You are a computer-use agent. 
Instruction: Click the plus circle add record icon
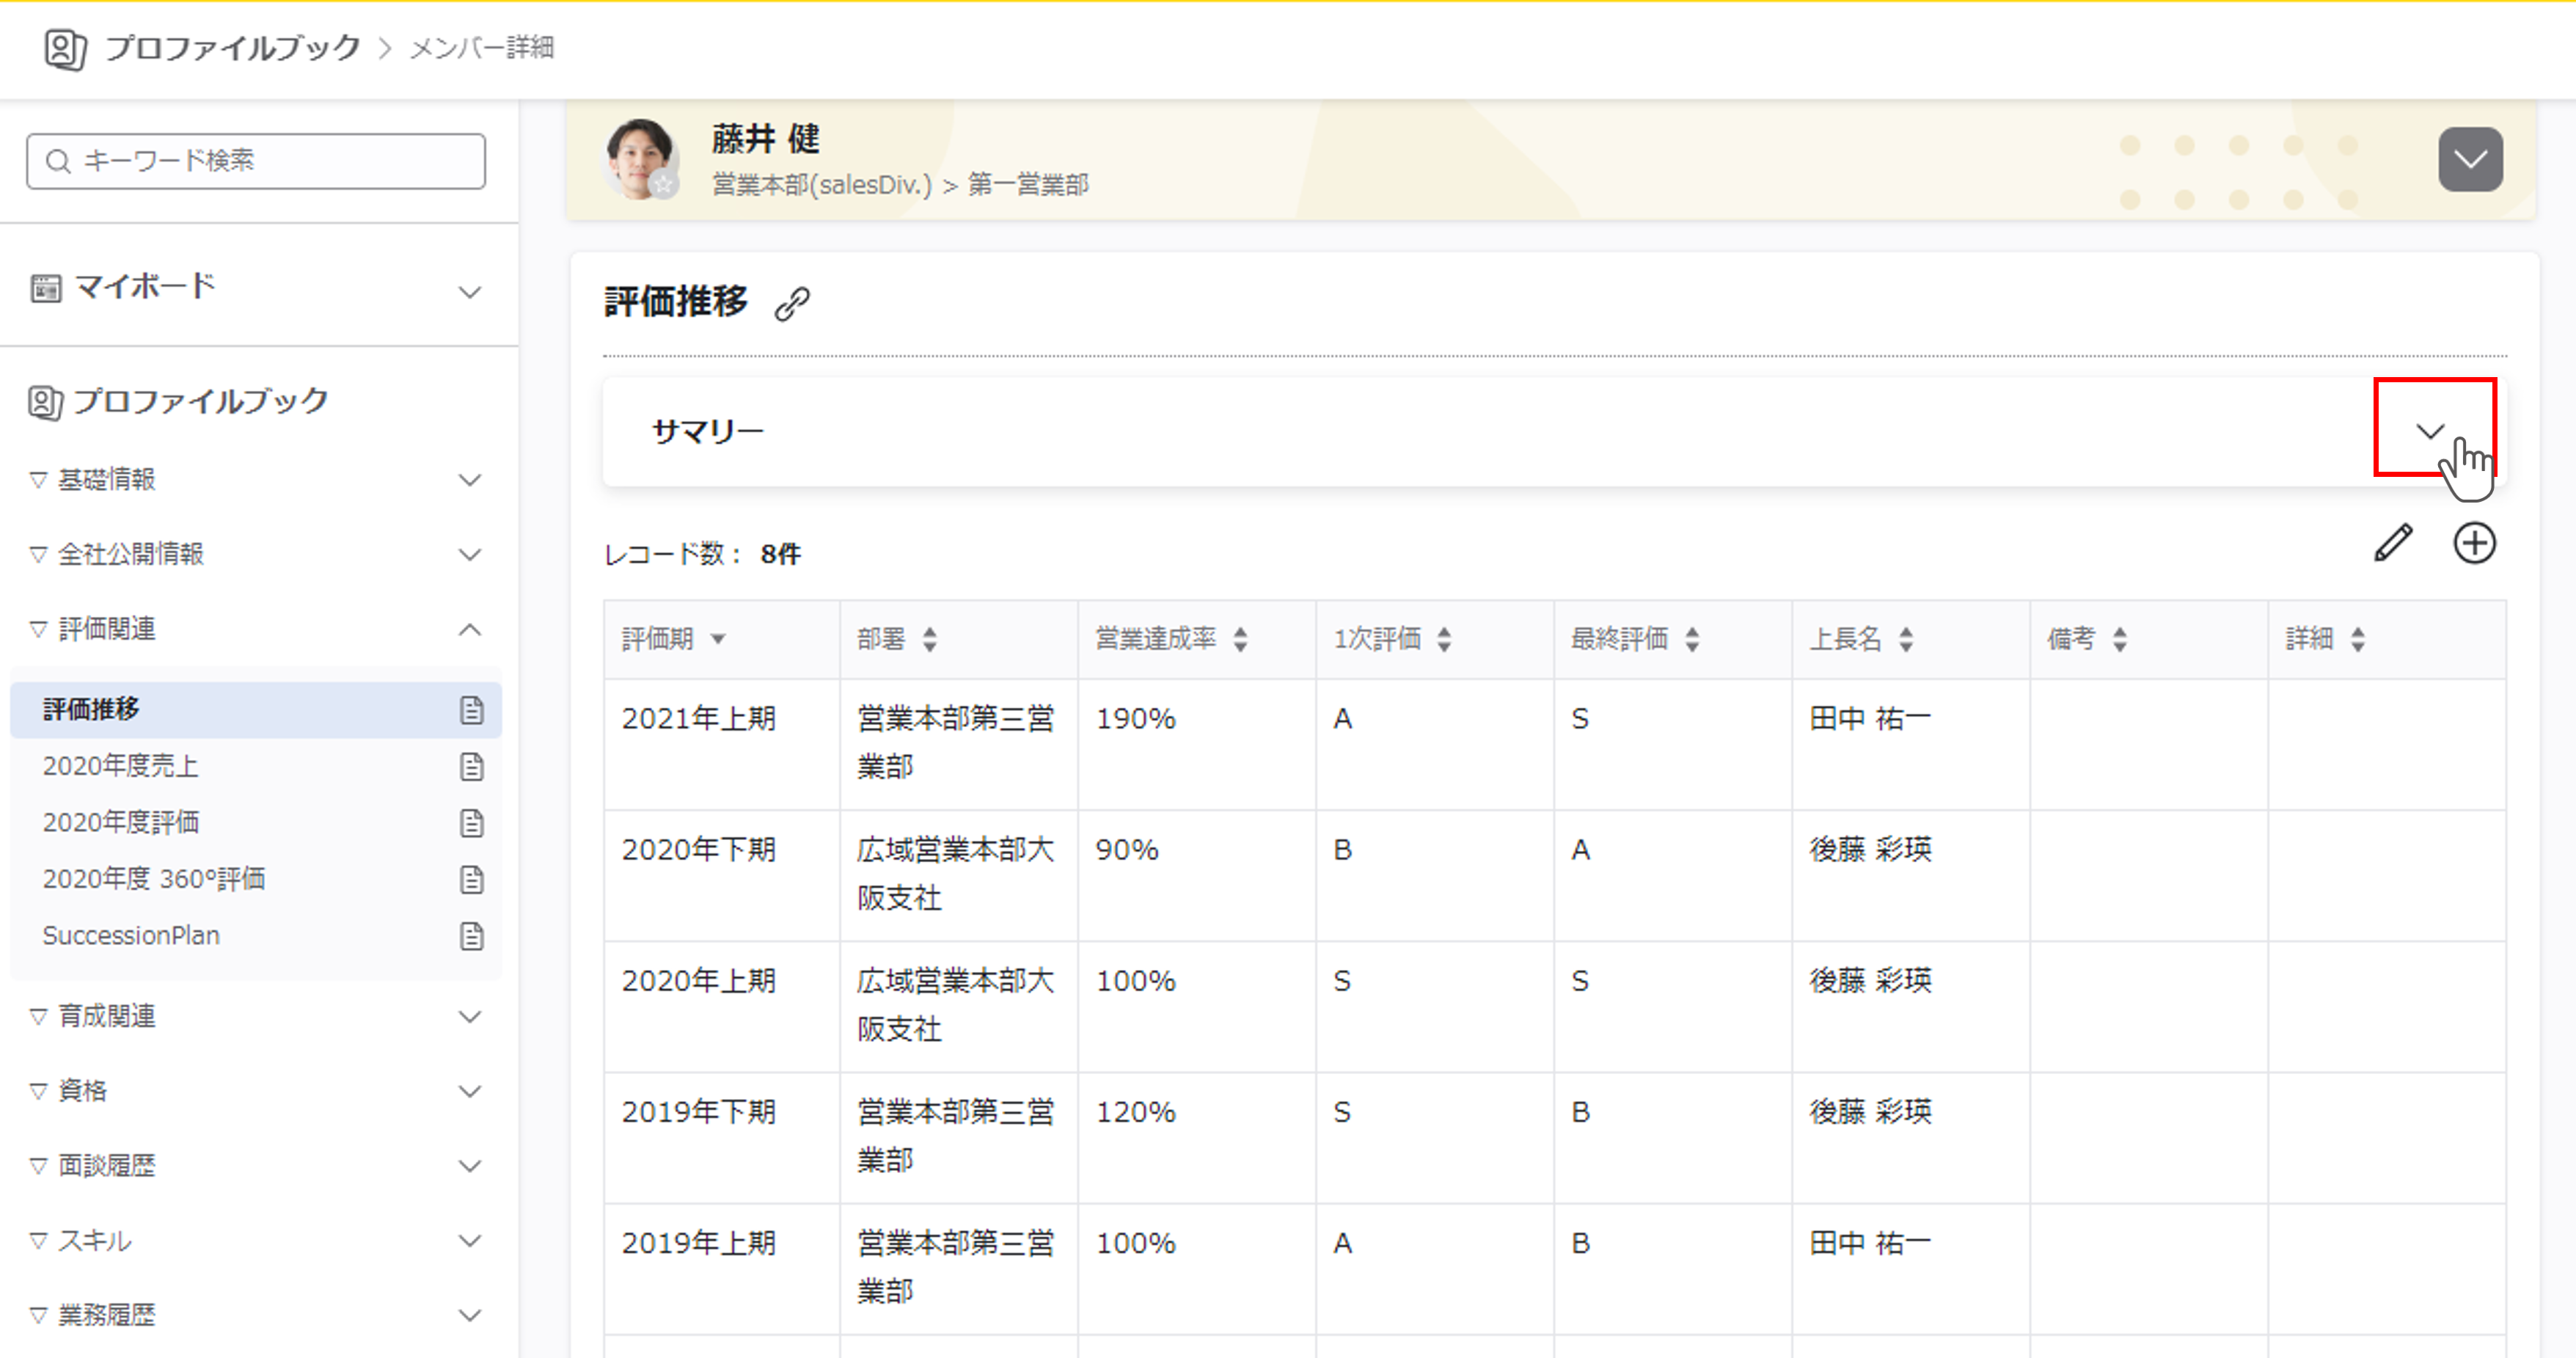click(x=2474, y=543)
